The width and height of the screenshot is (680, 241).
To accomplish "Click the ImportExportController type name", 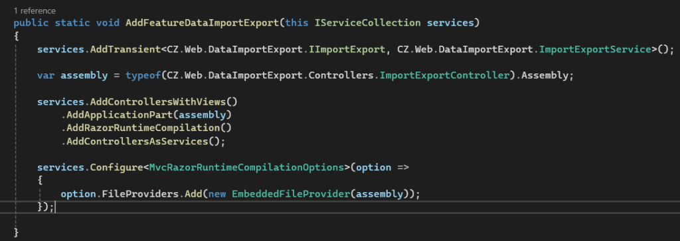I will tap(444, 75).
